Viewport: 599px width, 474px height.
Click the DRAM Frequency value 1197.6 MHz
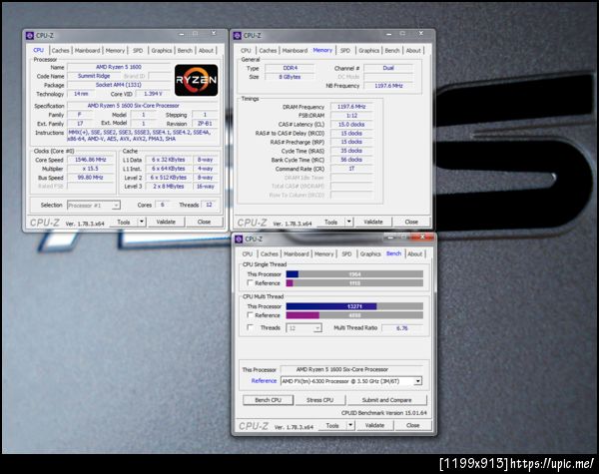coord(351,107)
